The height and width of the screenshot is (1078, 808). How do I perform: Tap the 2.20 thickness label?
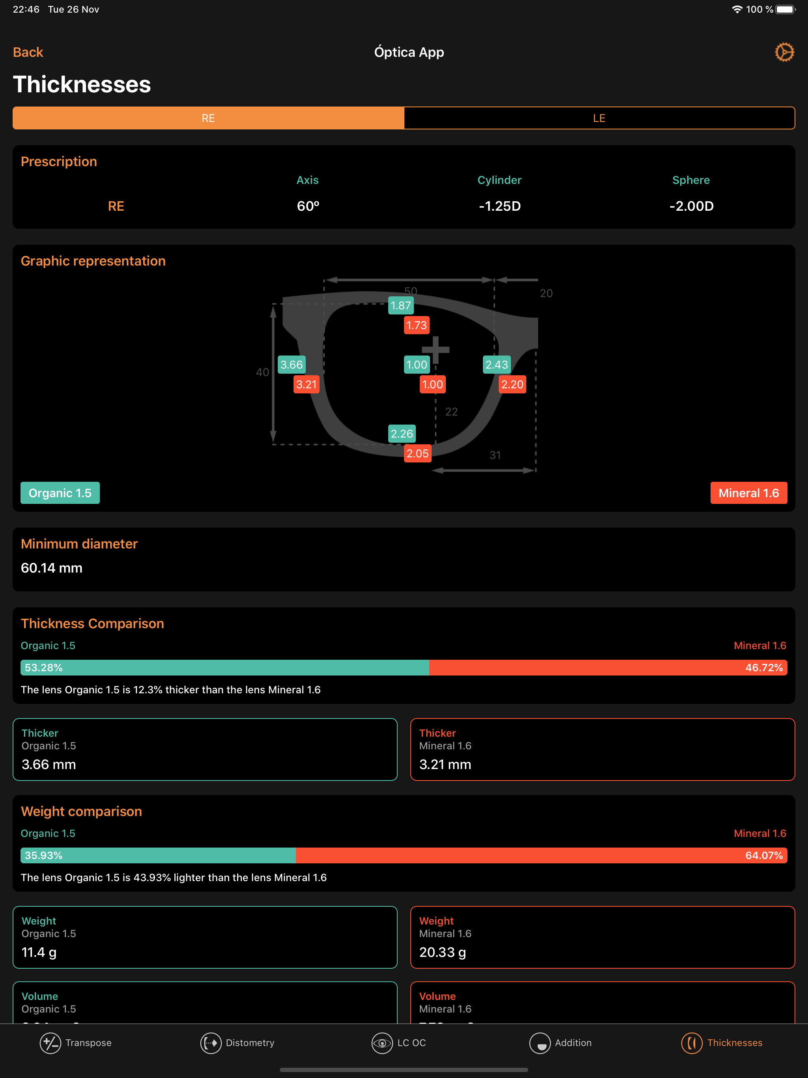tap(512, 384)
